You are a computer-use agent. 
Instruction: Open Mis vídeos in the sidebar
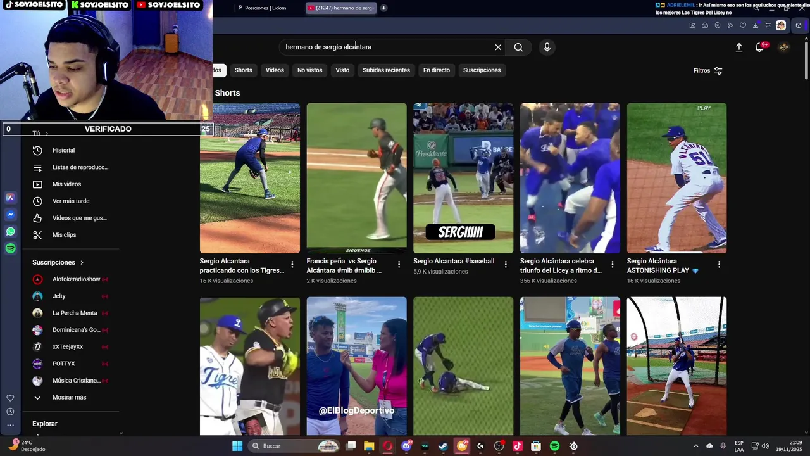(70, 184)
